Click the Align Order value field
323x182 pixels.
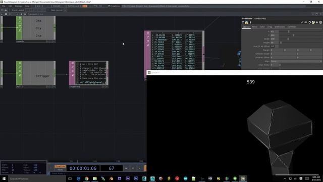[275, 65]
